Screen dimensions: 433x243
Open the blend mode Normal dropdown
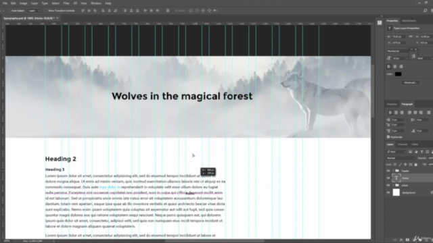401,158
